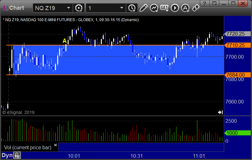The width and height of the screenshot is (252, 160).
Task: Open the circled A alerts icon
Action: [185, 8]
